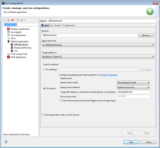The width and height of the screenshot is (160, 148).
Task: Click the type filter text field
Action: [20, 25]
